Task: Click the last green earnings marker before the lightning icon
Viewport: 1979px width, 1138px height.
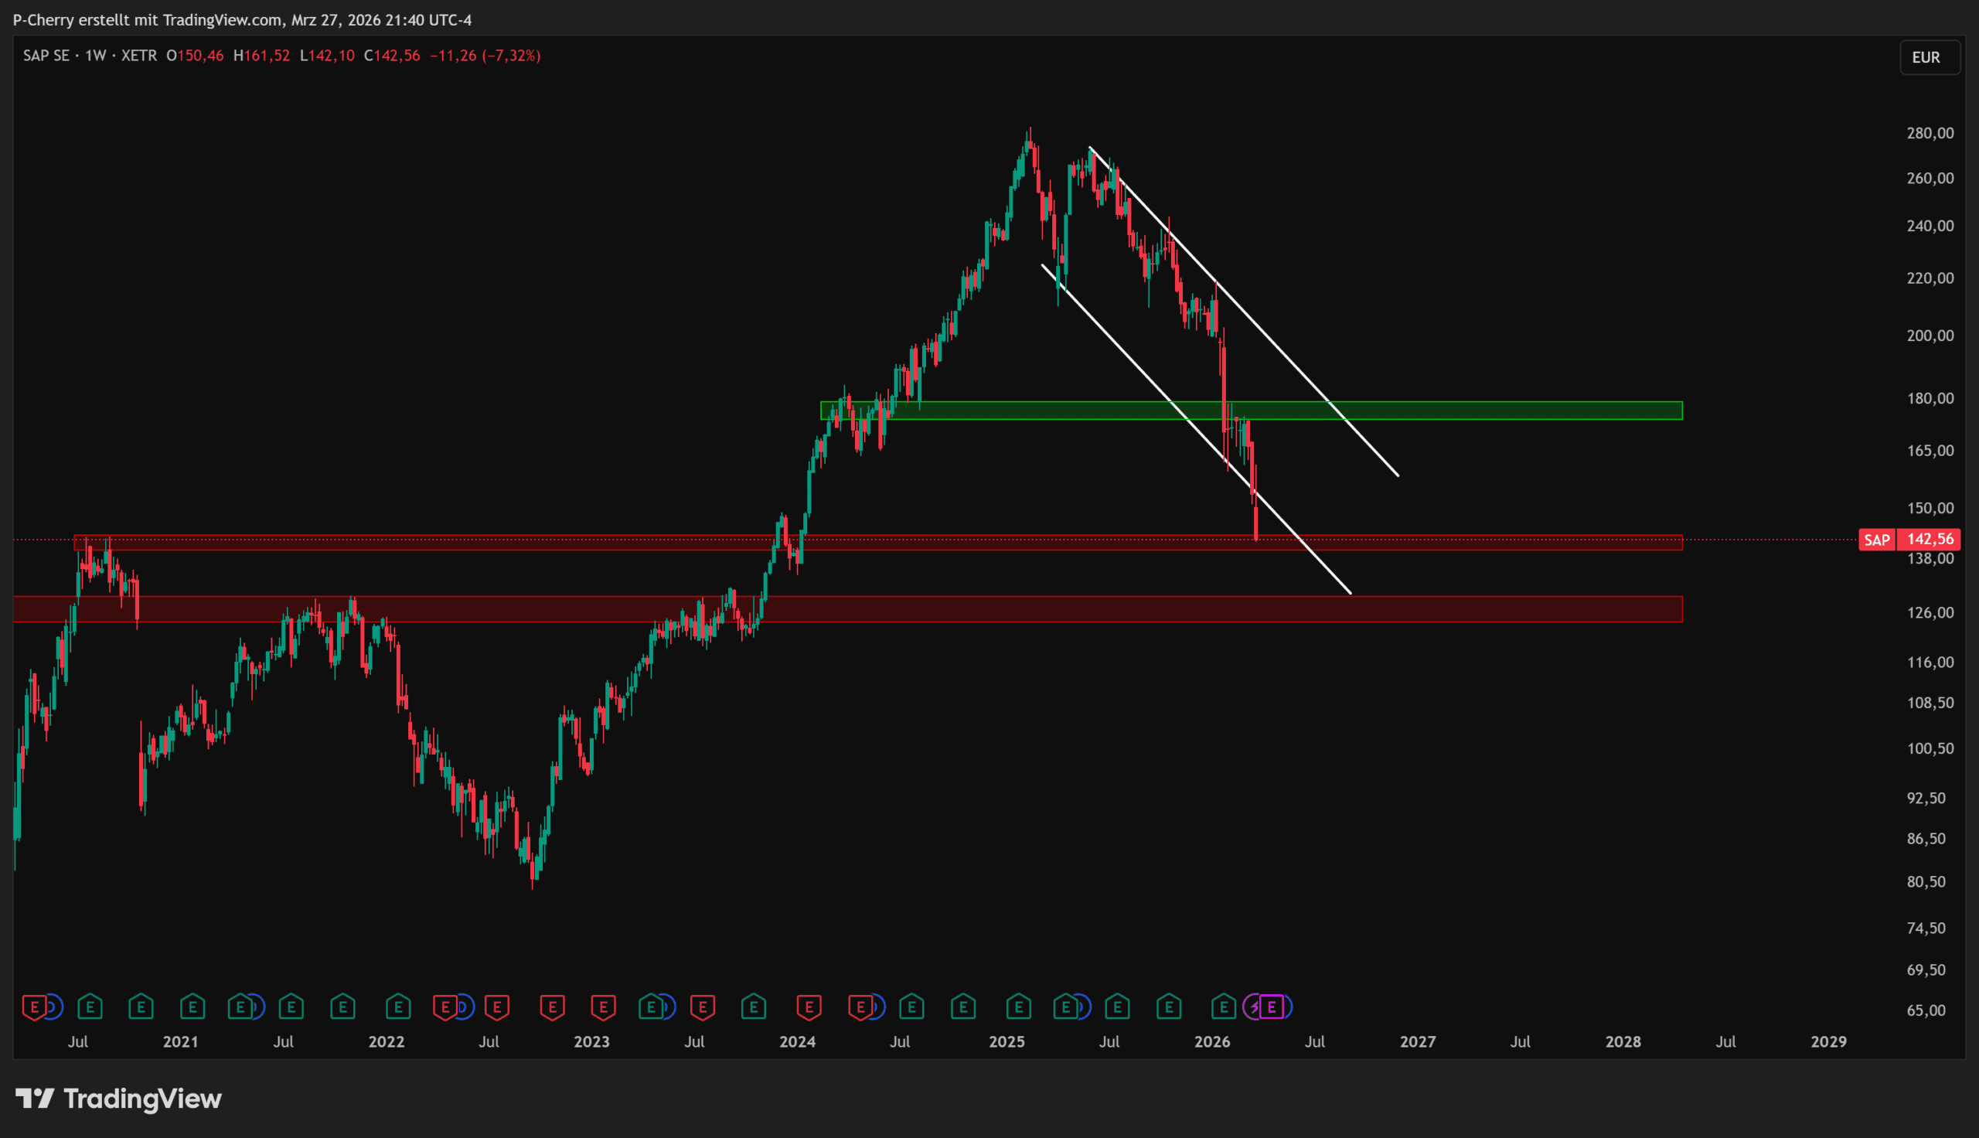Action: click(1224, 1007)
